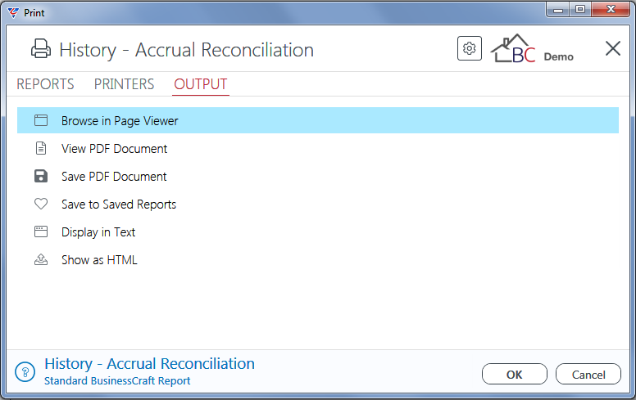This screenshot has width=636, height=400.
Task: Open settings via the gear icon
Action: (x=470, y=48)
